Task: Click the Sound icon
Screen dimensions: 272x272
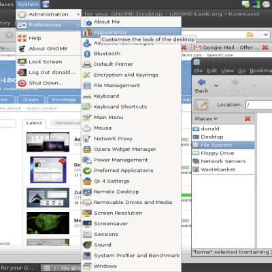Action: click(x=87, y=245)
